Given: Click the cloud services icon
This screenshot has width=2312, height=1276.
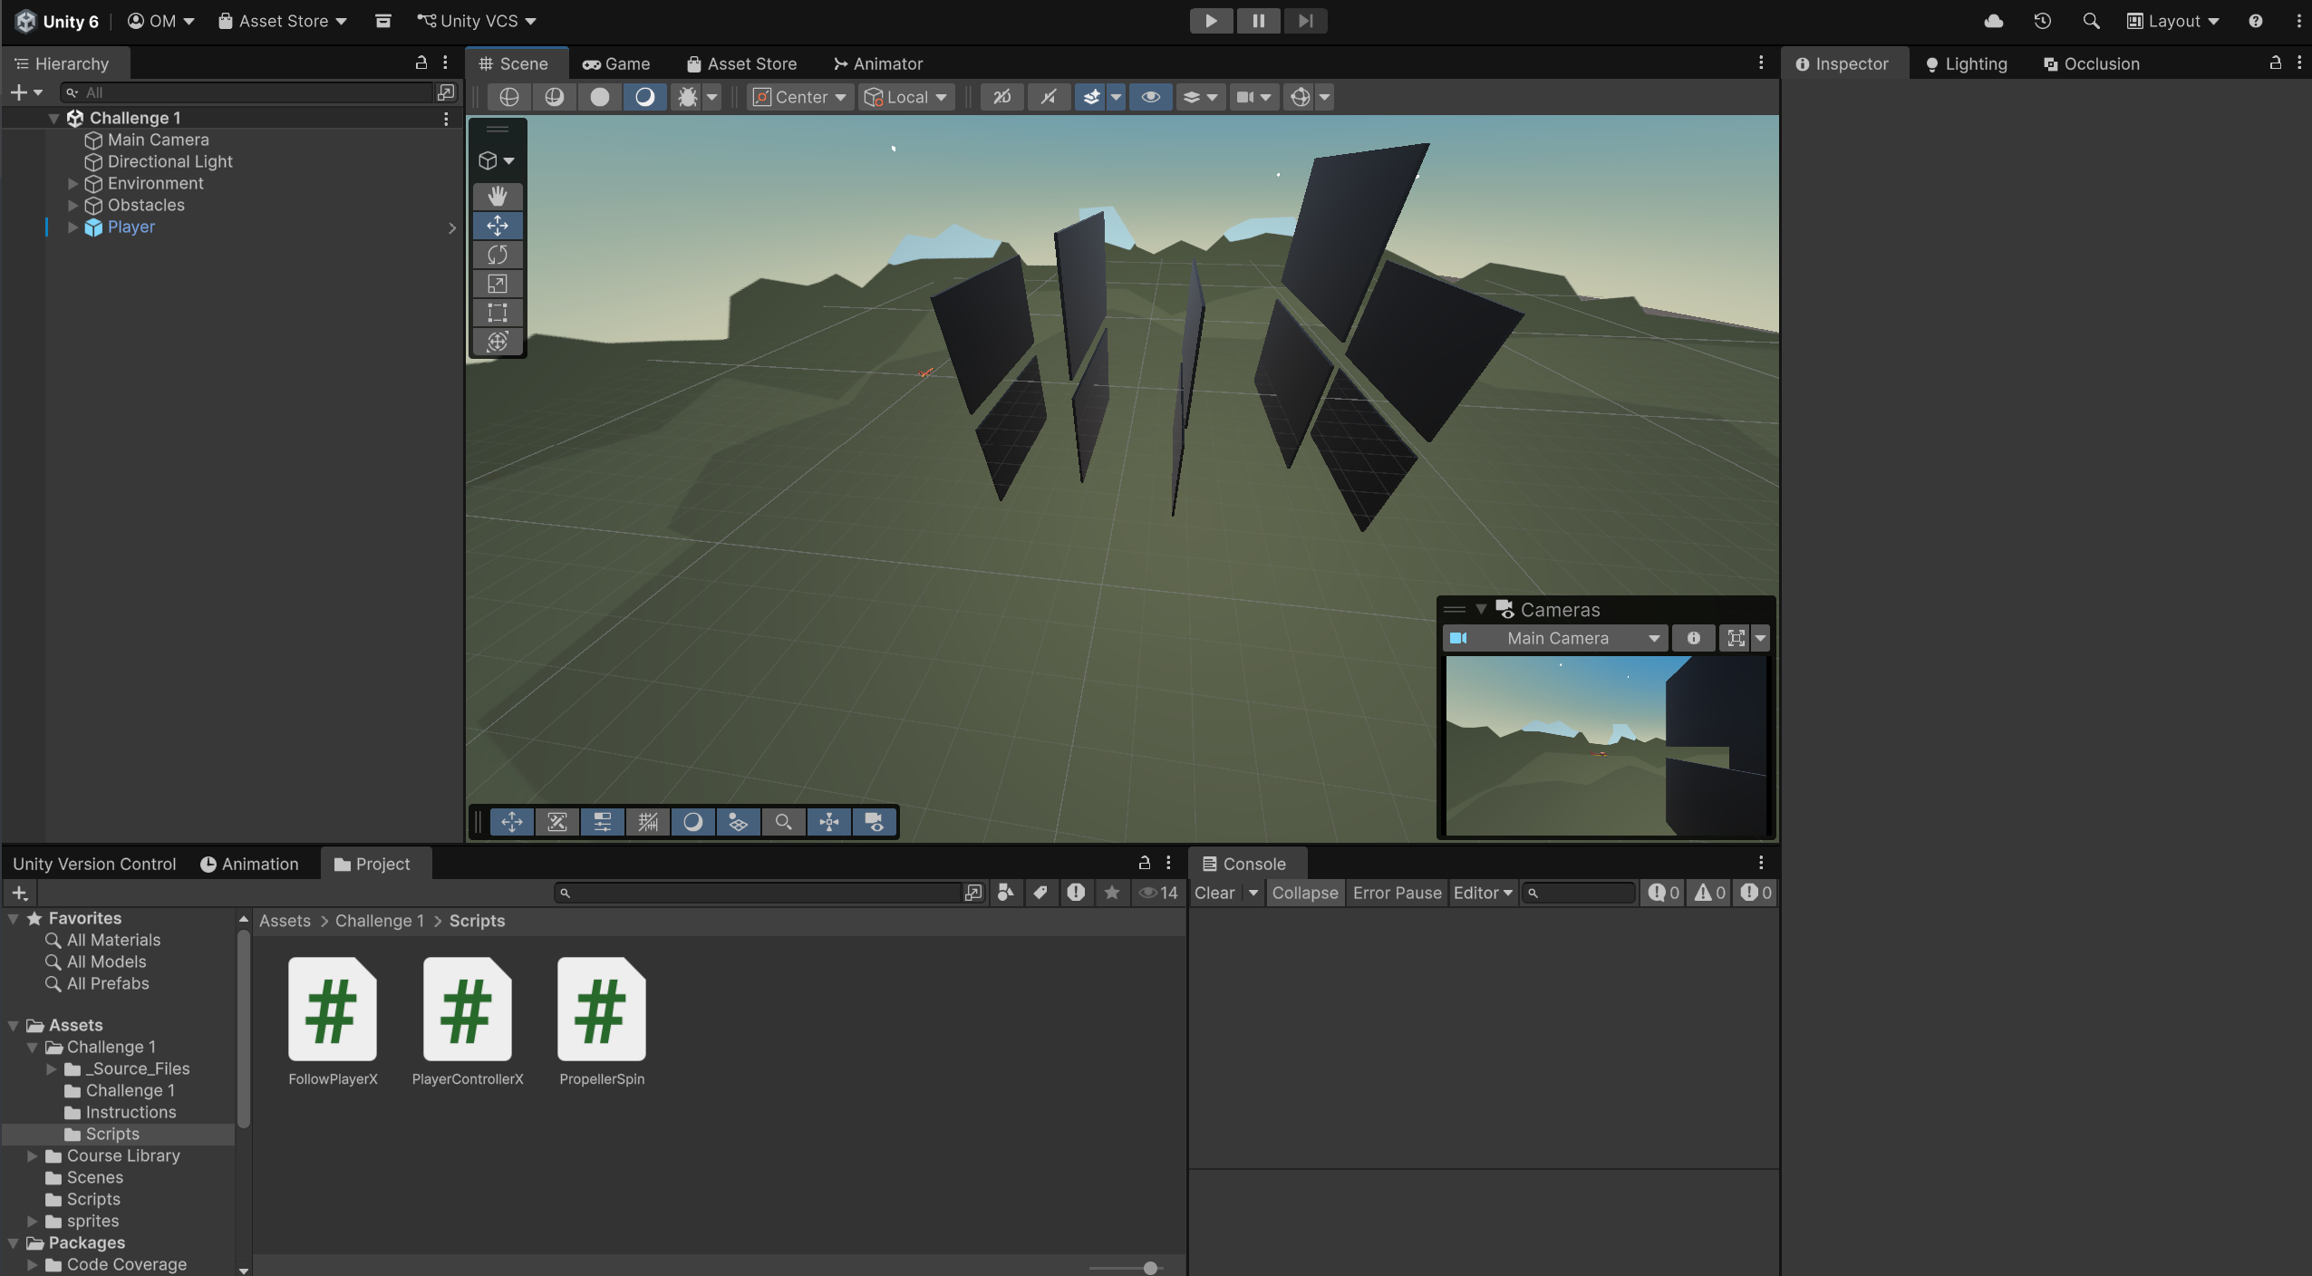Looking at the screenshot, I should pyautogui.click(x=1993, y=21).
